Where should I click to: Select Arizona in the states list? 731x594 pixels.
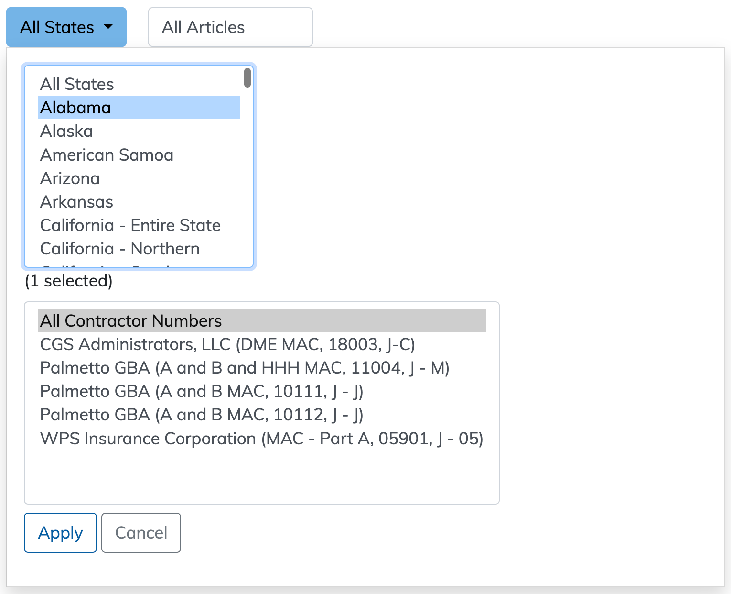[70, 178]
